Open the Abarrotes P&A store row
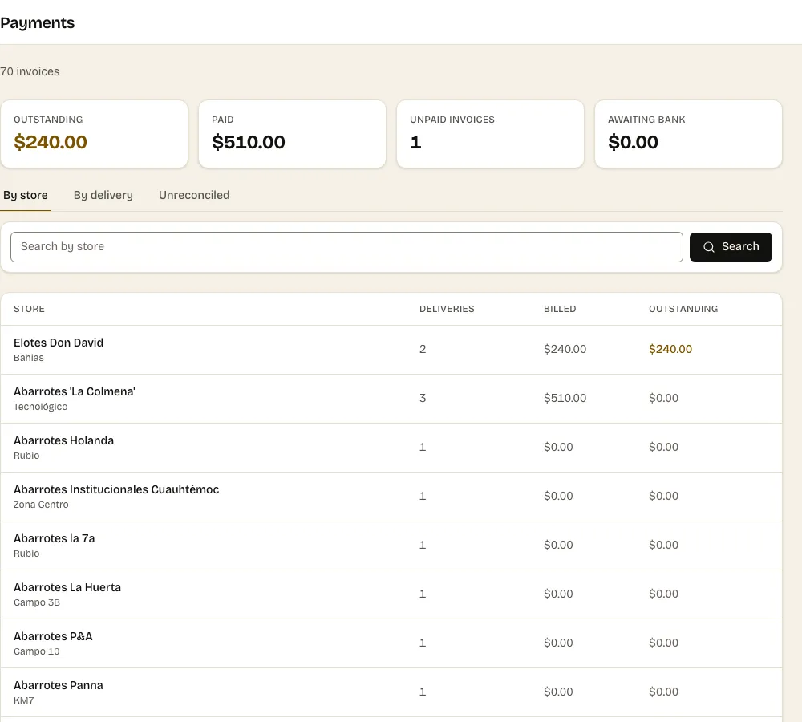Image resolution: width=802 pixels, height=722 pixels. click(391, 643)
